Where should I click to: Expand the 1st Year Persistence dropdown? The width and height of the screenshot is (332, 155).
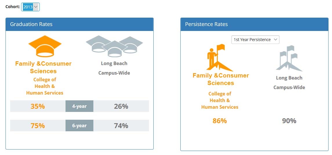point(255,40)
